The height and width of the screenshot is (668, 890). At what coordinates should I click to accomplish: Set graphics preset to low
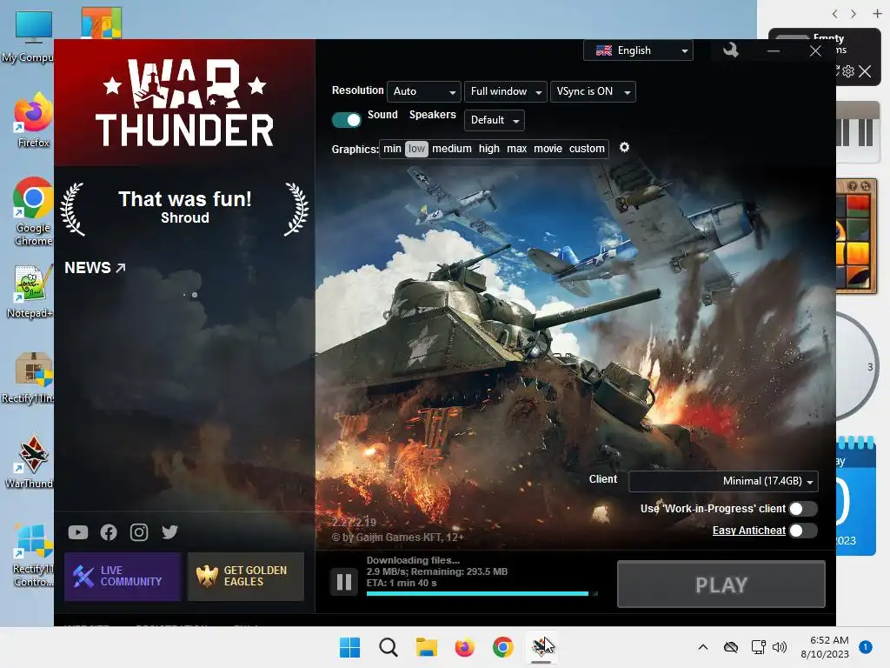pyautogui.click(x=416, y=149)
